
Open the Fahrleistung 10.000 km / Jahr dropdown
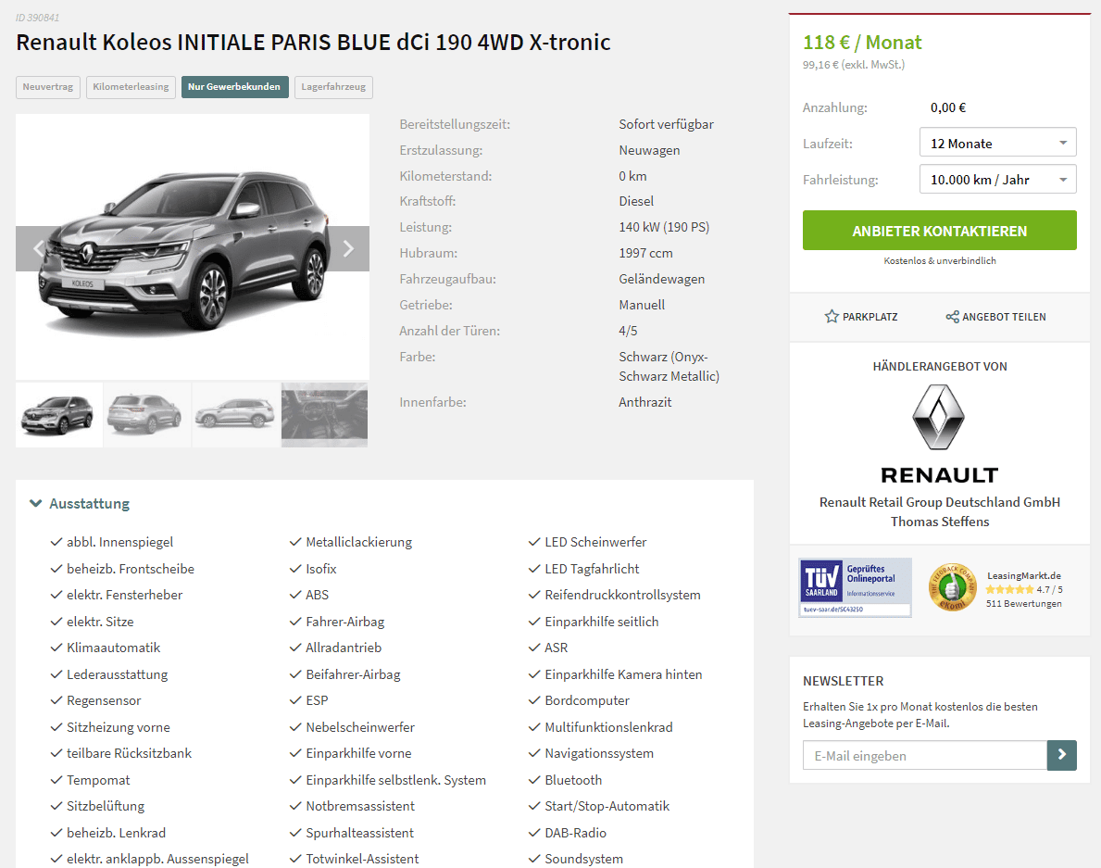pyautogui.click(x=998, y=180)
